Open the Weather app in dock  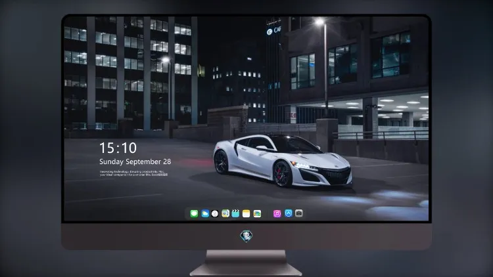coord(205,213)
